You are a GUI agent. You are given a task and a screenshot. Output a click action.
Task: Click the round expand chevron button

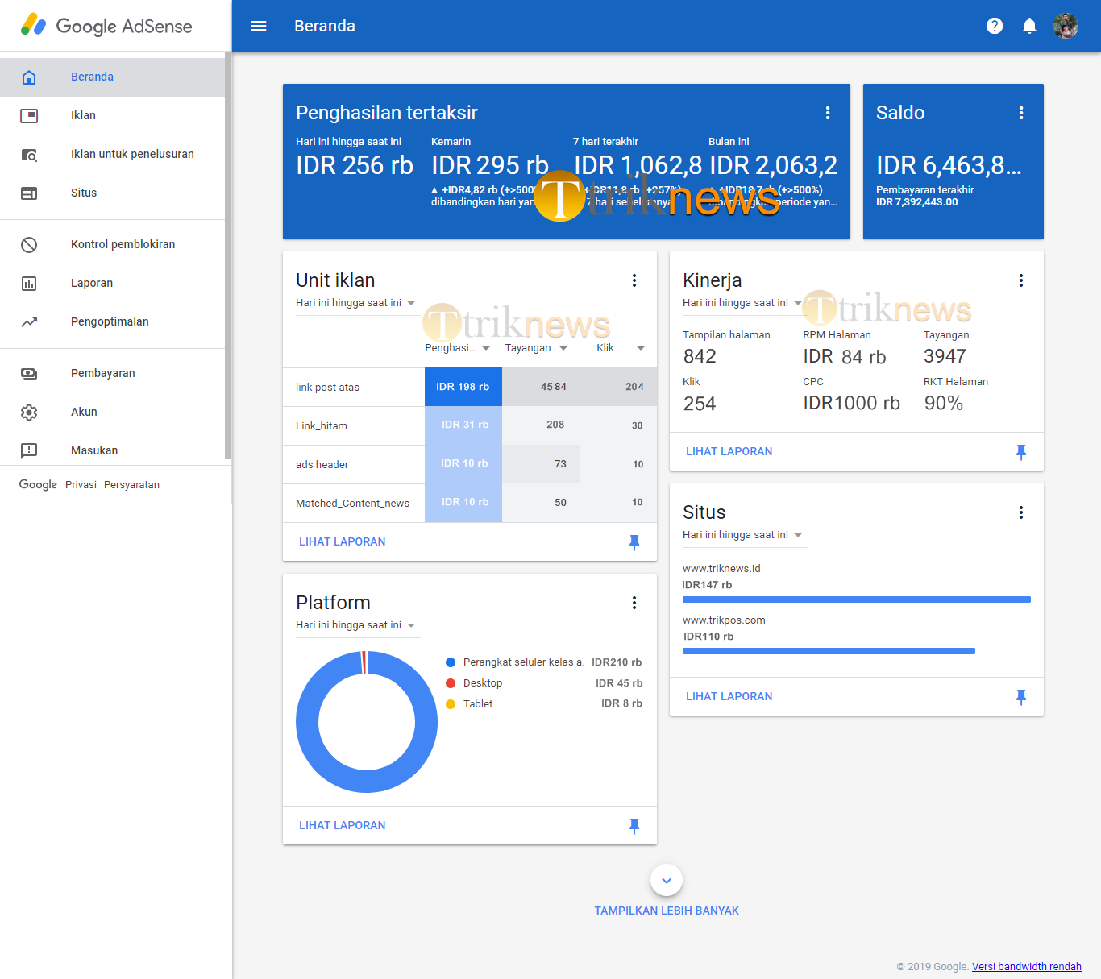tap(667, 881)
